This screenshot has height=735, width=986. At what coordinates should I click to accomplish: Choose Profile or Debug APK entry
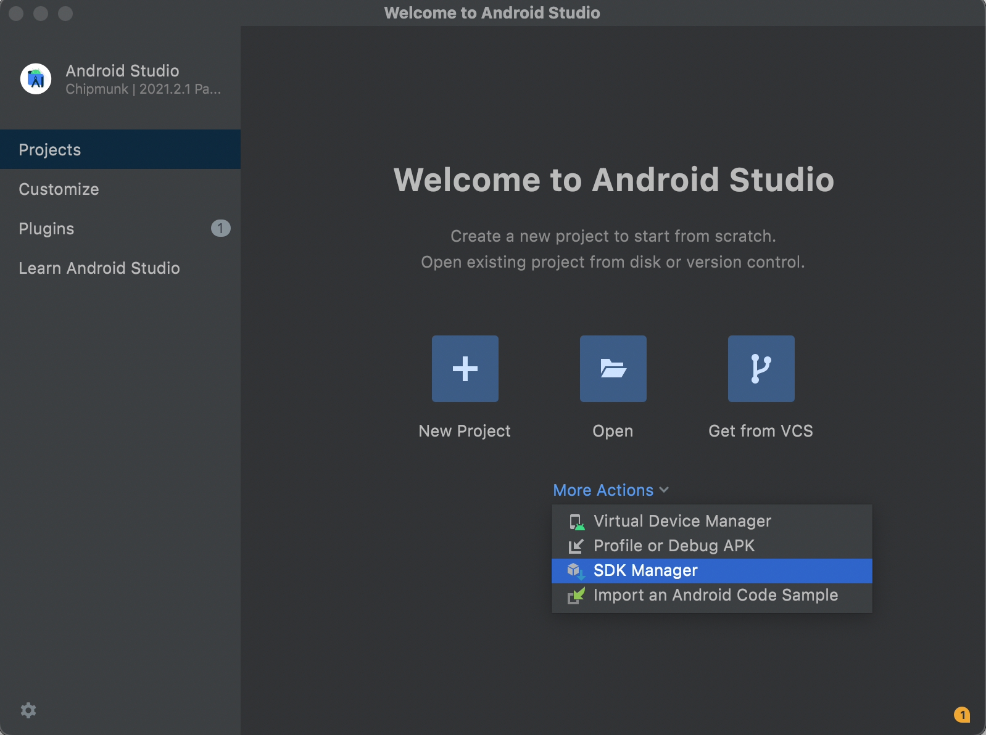pyautogui.click(x=712, y=546)
